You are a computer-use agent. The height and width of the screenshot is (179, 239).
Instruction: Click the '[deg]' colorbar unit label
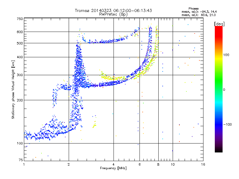(219, 24)
